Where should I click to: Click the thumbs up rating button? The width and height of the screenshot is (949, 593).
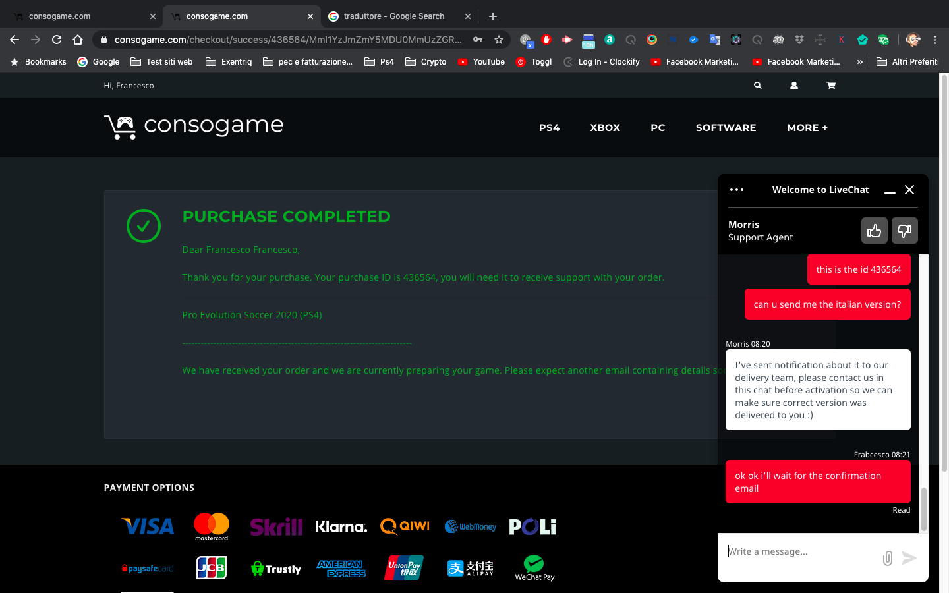coord(874,231)
